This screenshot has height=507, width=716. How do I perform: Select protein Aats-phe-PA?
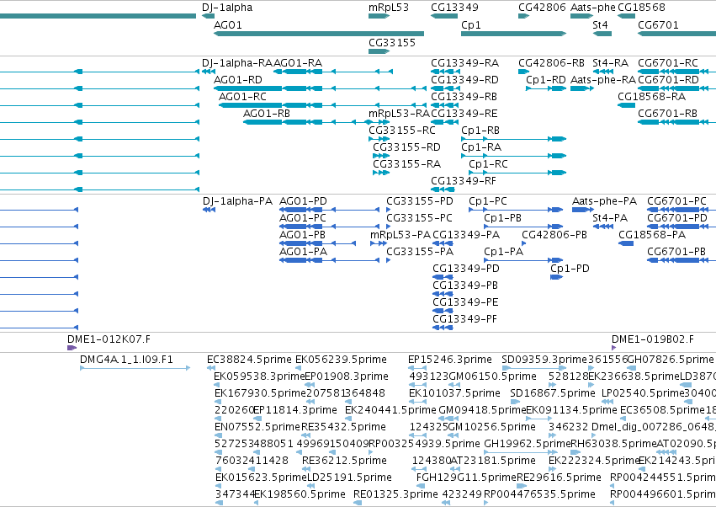(605, 201)
